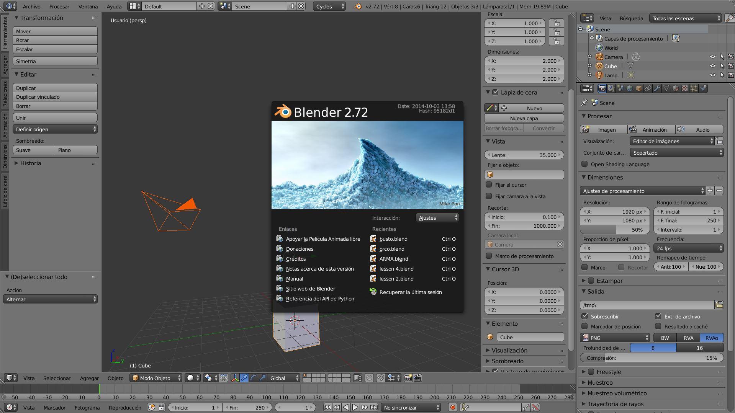The height and width of the screenshot is (413, 735).
Task: Open the Scene properties tab icon
Action: tap(620, 88)
